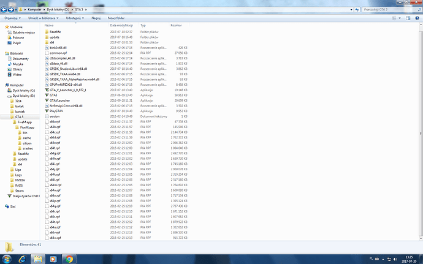Select the Steam folder in the tree
This screenshot has width=423, height=264.
point(19,190)
